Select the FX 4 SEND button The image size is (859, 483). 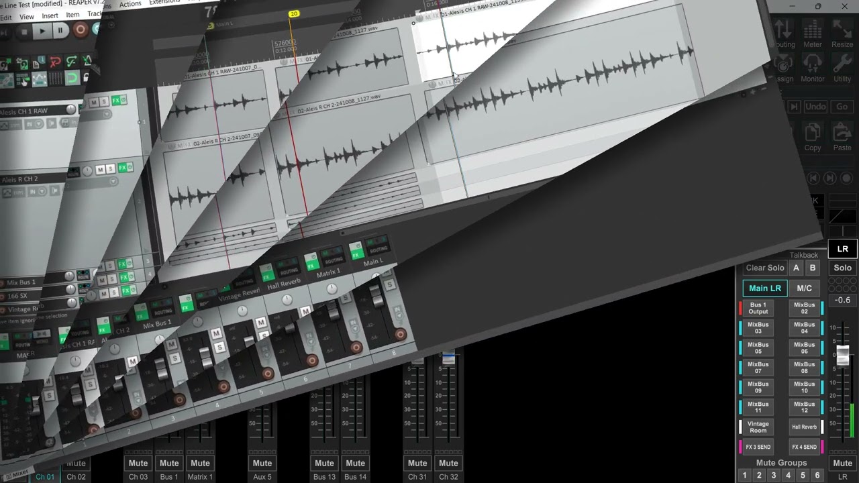click(805, 447)
